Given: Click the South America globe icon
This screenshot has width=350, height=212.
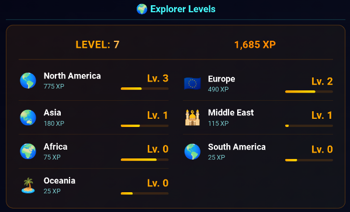Looking at the screenshot, I should (192, 151).
